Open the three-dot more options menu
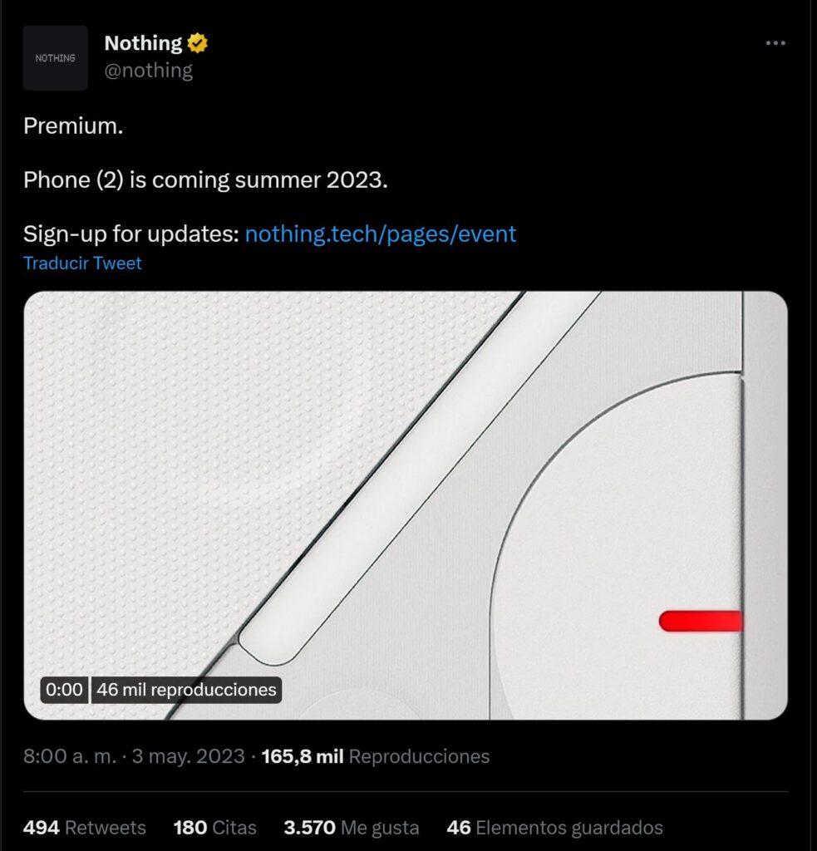This screenshot has width=817, height=851. click(x=775, y=43)
